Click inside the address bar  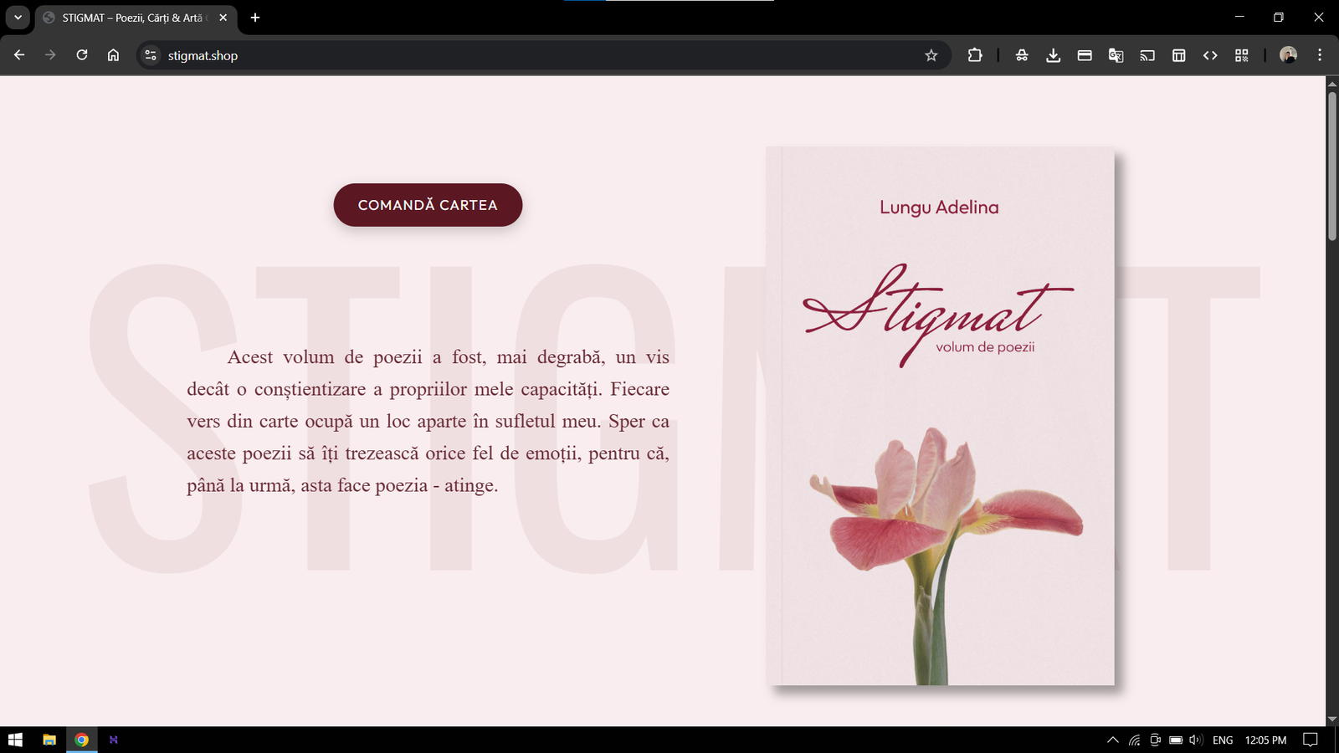click(x=418, y=55)
